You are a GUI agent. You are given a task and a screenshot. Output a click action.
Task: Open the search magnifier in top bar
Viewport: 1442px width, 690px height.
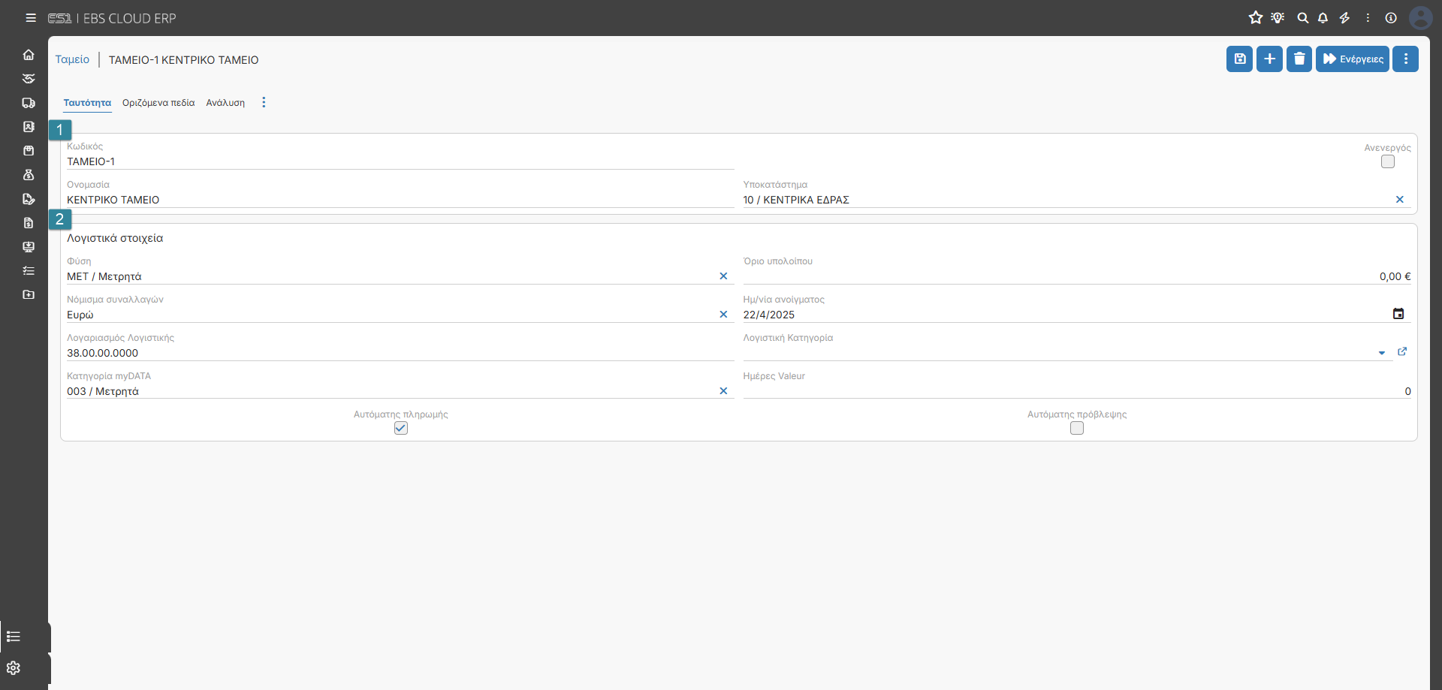tap(1303, 18)
